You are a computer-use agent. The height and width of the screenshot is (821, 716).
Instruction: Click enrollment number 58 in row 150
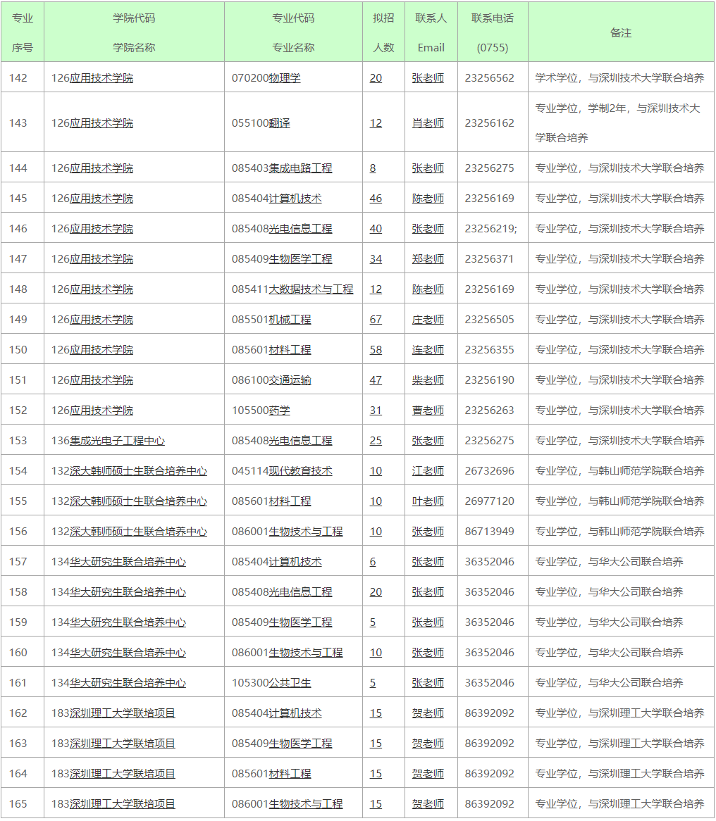click(x=376, y=350)
